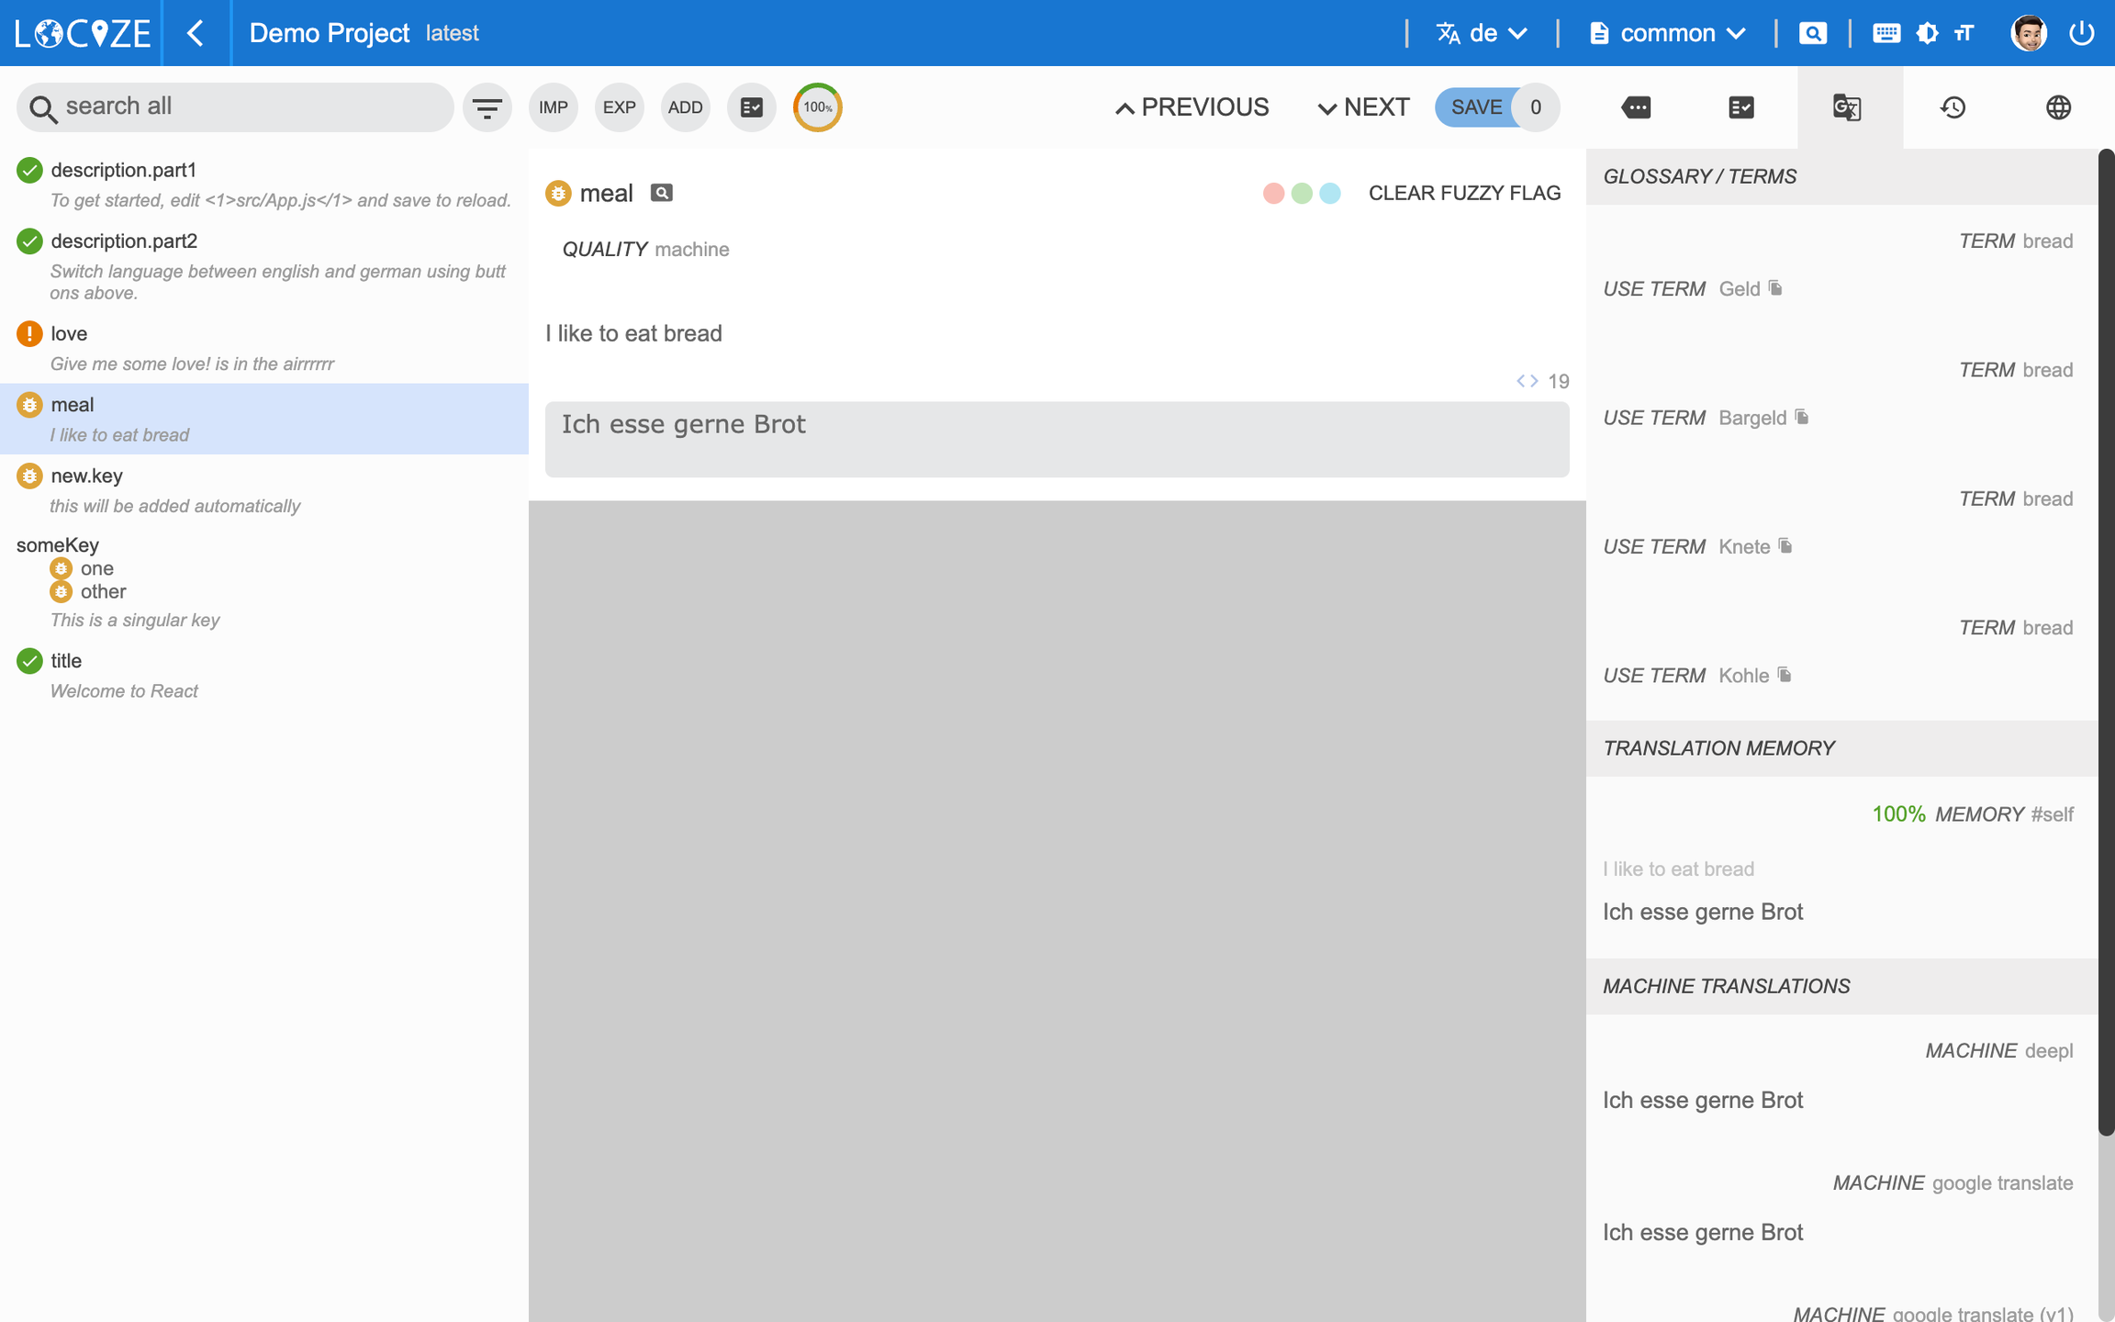Click the filter icon next to search
Screen dimensions: 2115x1322
coord(487,107)
